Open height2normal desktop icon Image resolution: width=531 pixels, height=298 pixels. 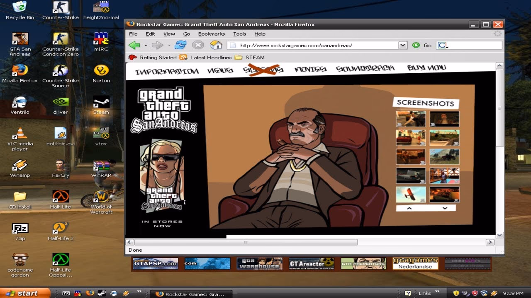click(x=101, y=10)
